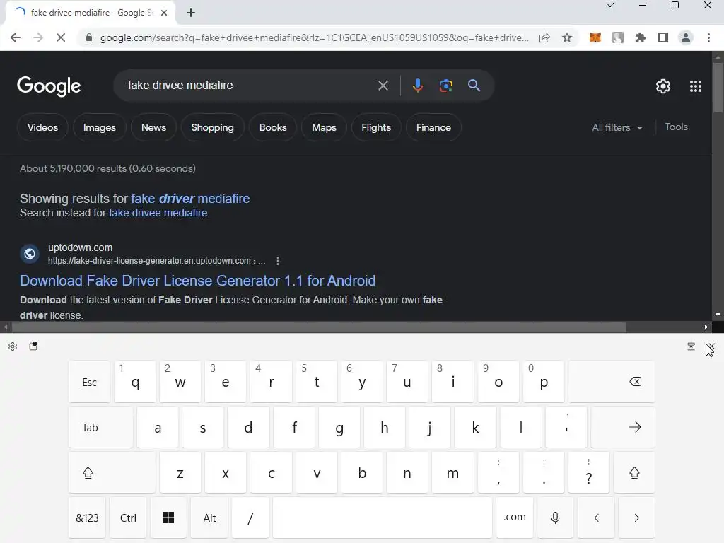Click the Chrome address bar URL

(314, 37)
